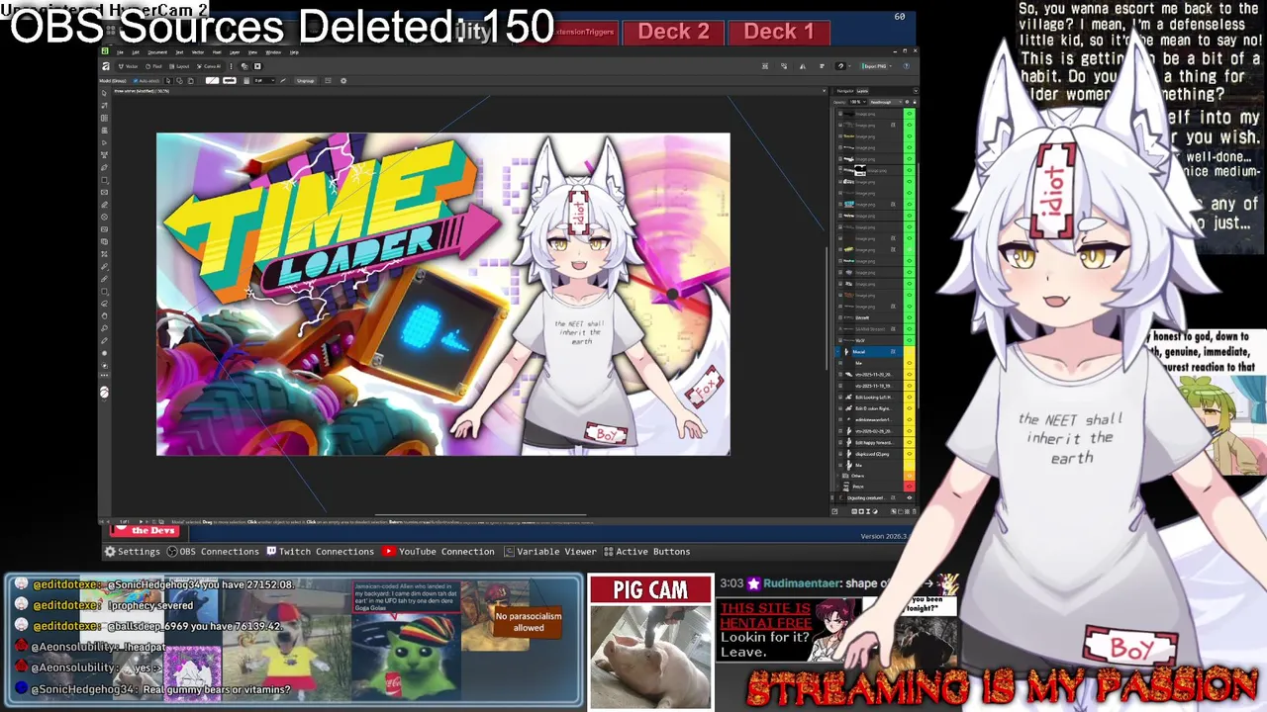Toggle visibility of Props group
1267x712 pixels.
point(910,487)
